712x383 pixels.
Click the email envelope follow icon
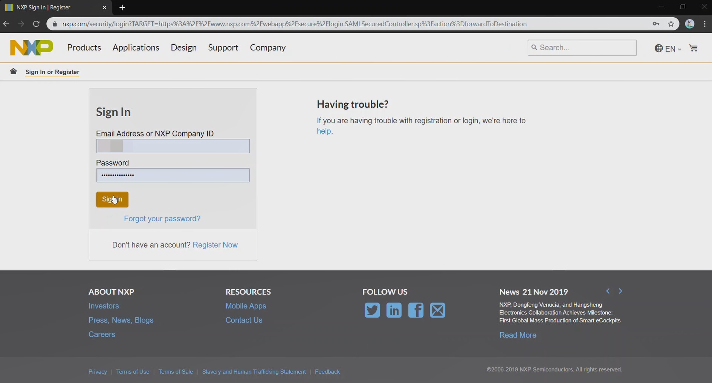click(x=437, y=310)
